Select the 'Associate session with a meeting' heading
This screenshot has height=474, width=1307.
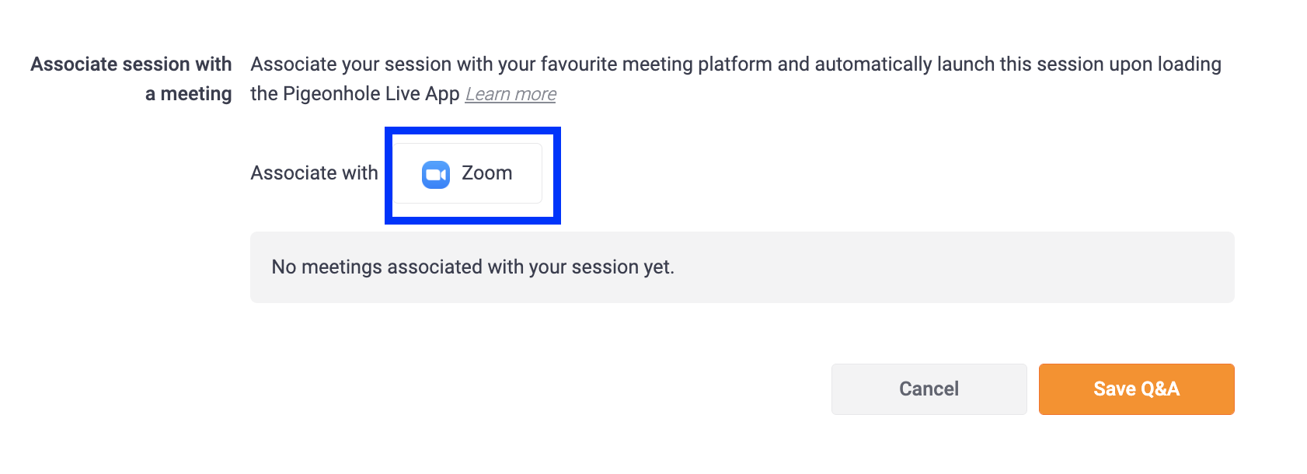pos(131,78)
